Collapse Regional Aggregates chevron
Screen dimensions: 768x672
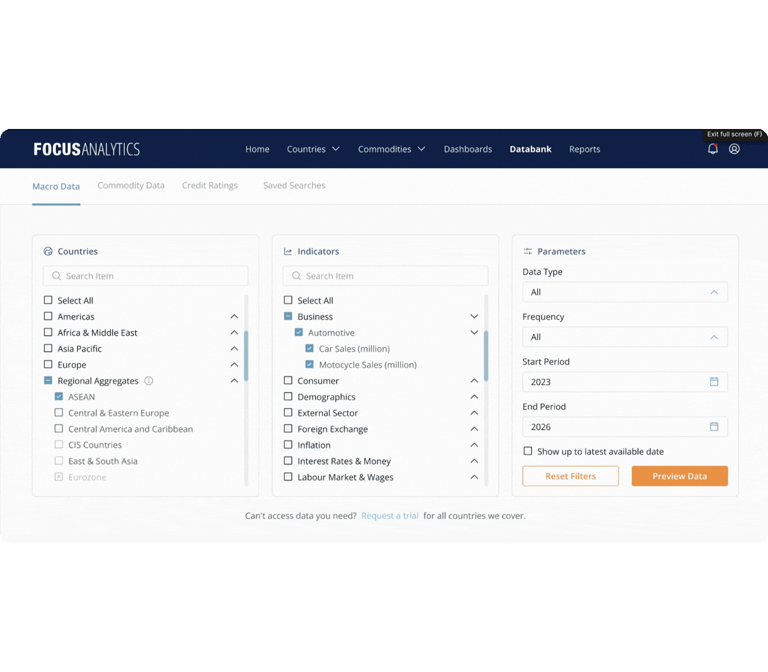[x=234, y=380]
